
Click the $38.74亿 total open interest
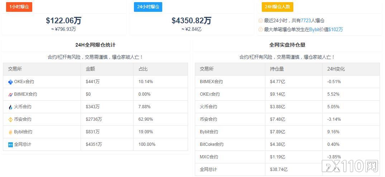point(279,169)
